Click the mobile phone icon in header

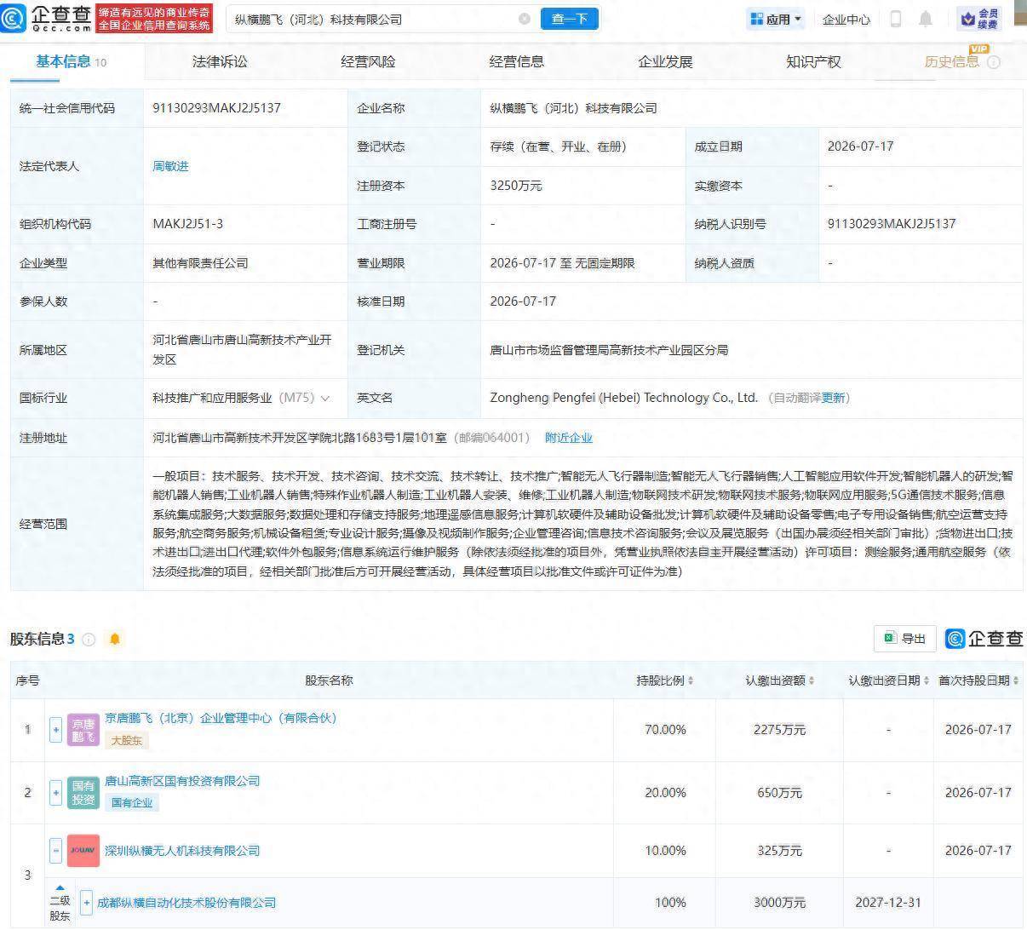tap(895, 19)
